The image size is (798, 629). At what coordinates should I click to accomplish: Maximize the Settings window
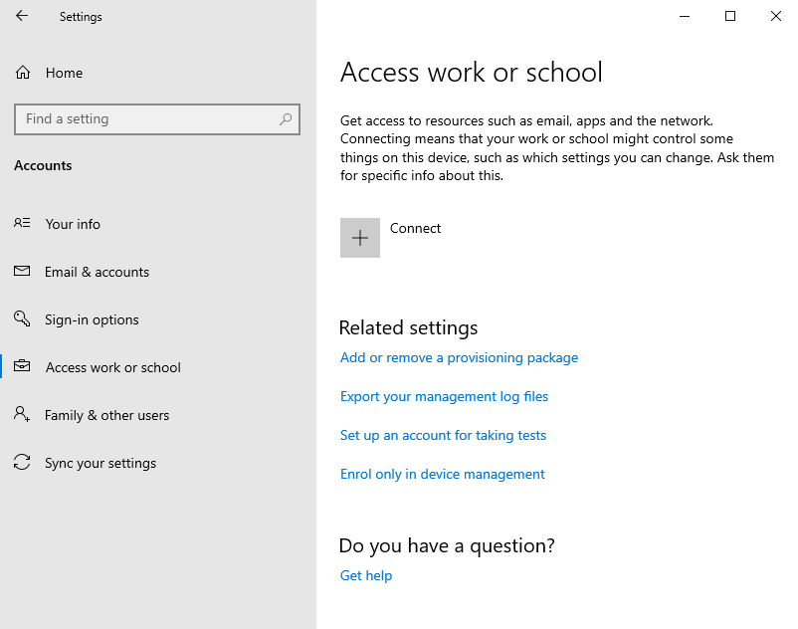[x=729, y=16]
